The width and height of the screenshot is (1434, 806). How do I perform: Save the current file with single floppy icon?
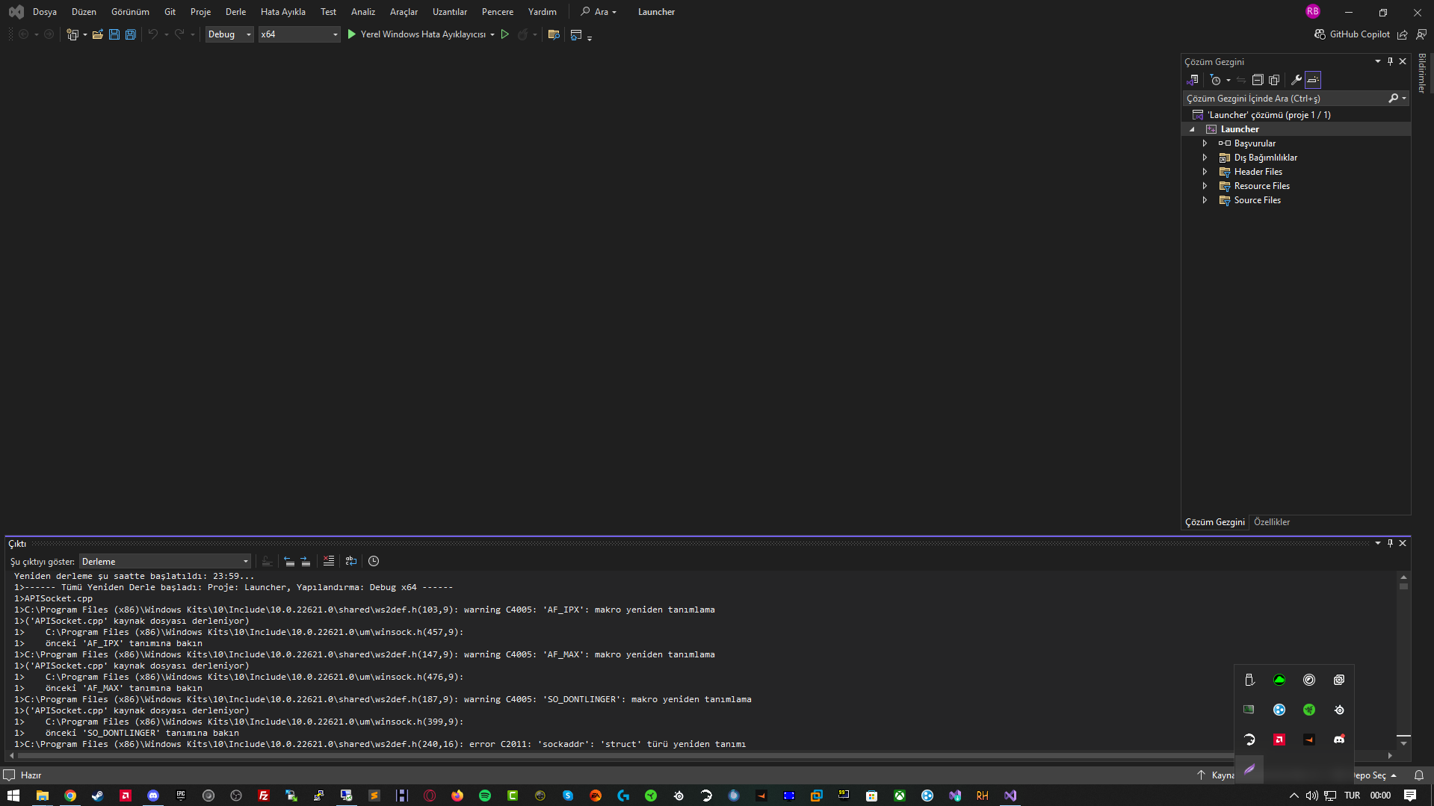click(114, 34)
